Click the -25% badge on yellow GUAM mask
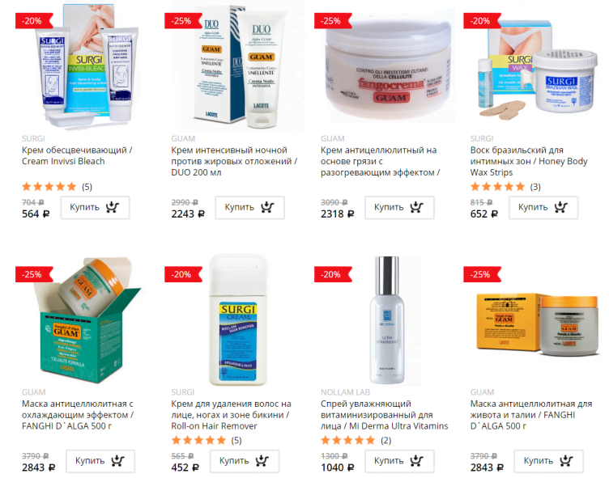This screenshot has height=478, width=609. point(481,274)
